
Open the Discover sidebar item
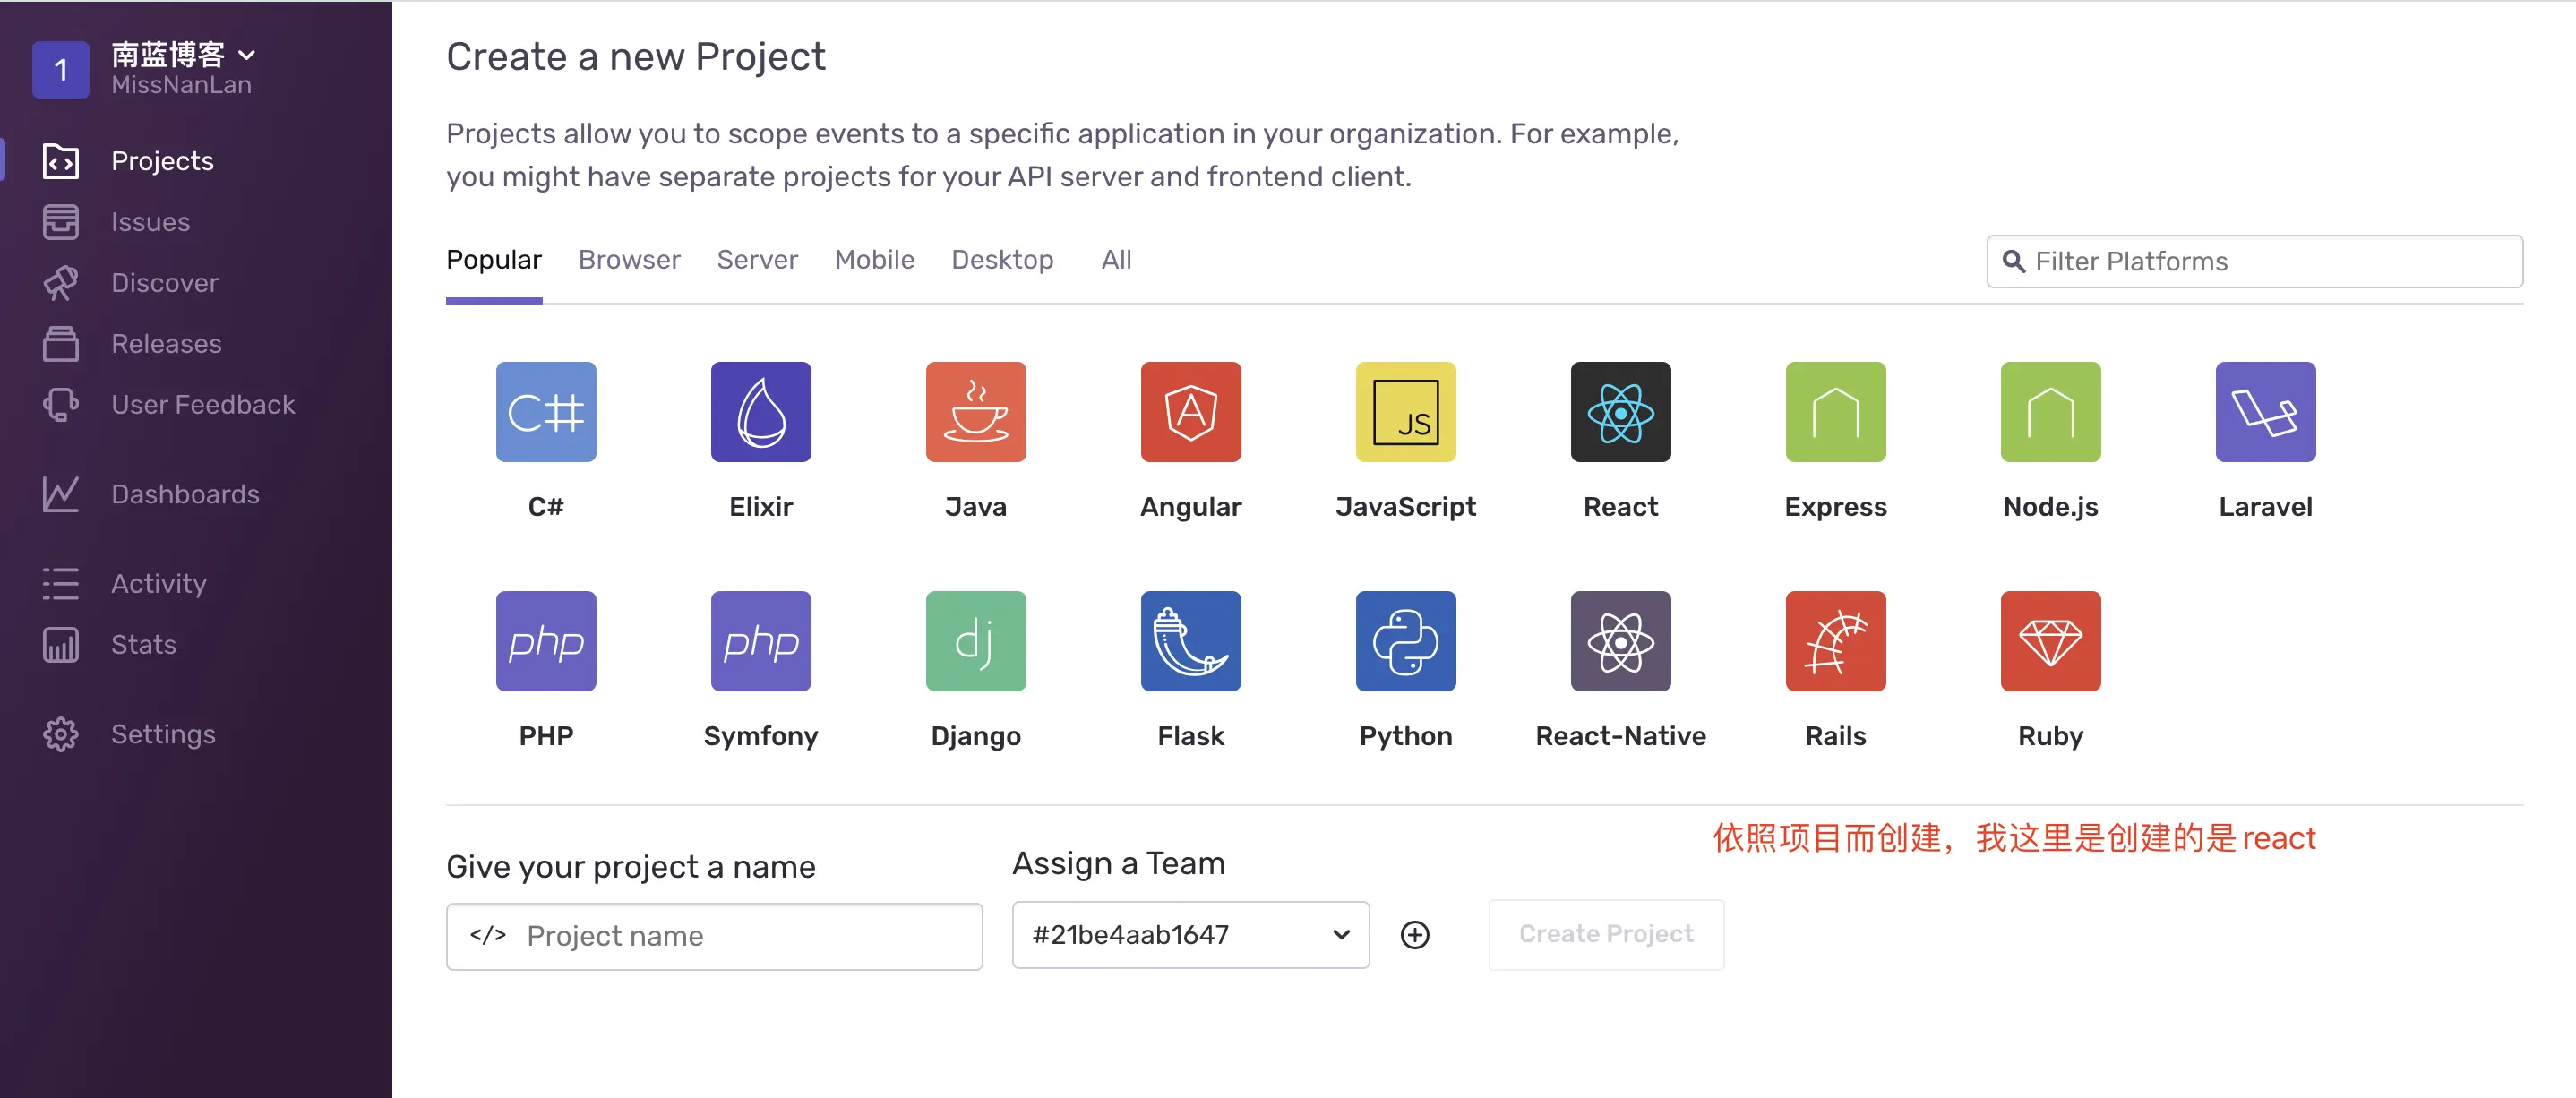point(164,283)
